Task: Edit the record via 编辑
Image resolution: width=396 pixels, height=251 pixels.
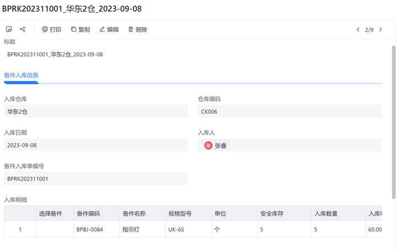Action: (x=109, y=30)
